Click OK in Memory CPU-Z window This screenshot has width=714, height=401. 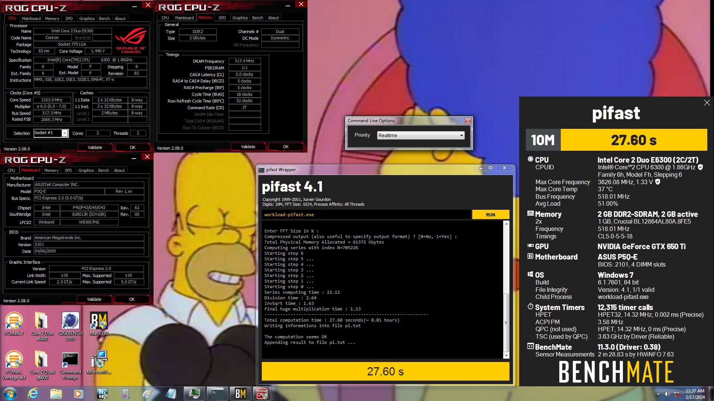(286, 147)
